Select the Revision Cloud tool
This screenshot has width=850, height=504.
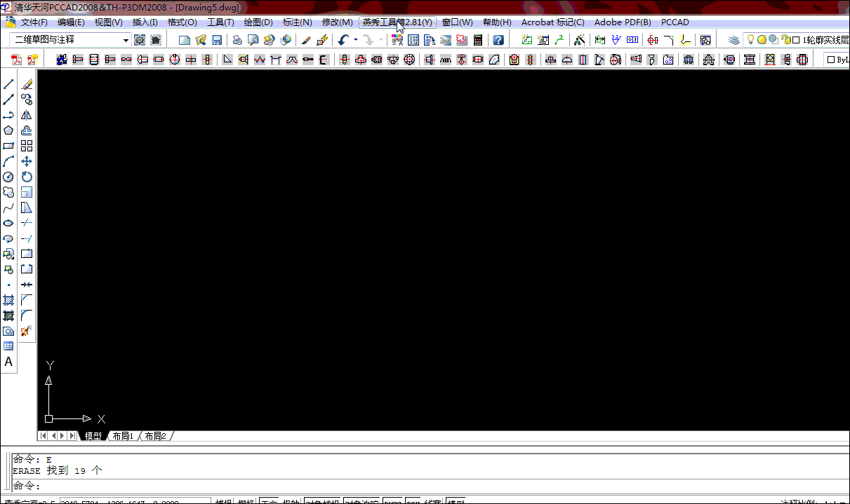click(x=8, y=192)
